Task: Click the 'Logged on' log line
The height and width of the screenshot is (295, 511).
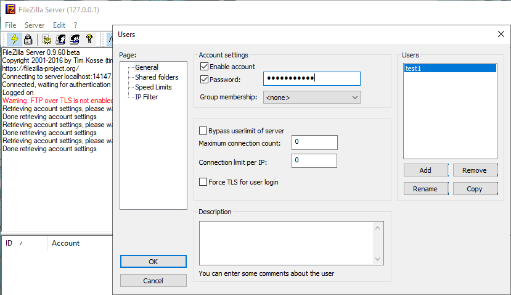Action: click(x=18, y=93)
